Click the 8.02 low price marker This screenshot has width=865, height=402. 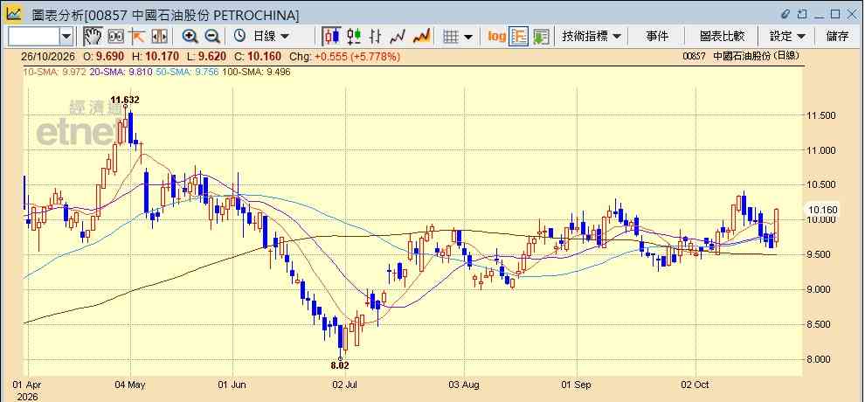coord(340,365)
